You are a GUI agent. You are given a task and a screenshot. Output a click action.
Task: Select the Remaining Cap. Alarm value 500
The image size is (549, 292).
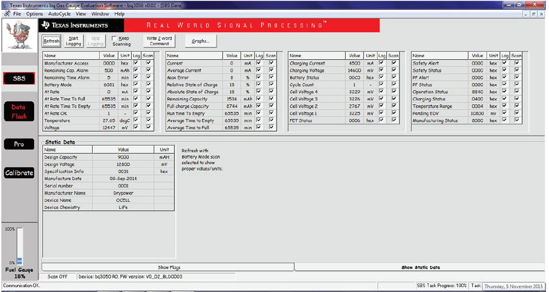(x=109, y=70)
